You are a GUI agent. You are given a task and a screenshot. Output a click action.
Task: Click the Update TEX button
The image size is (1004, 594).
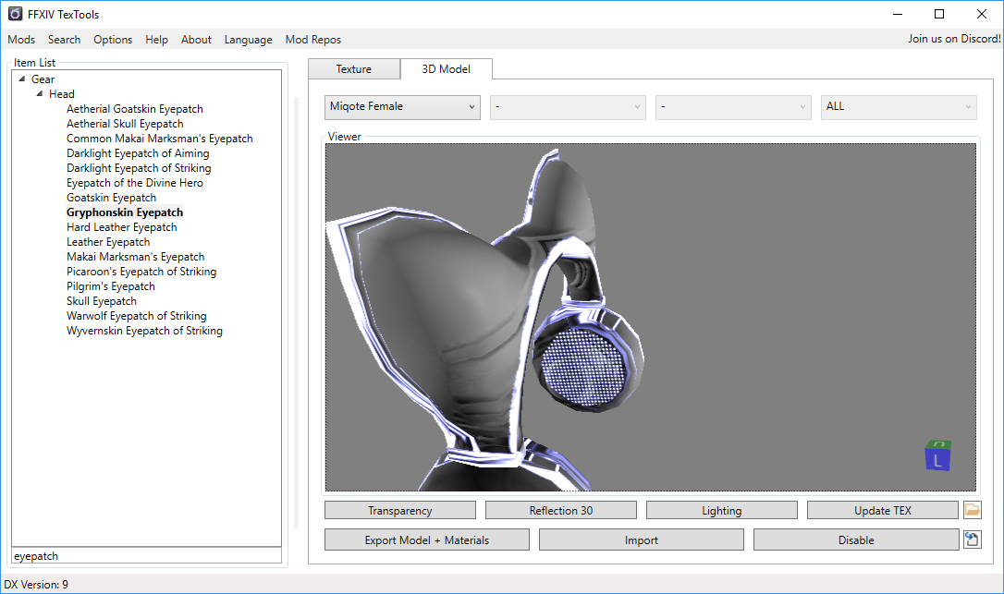coord(882,510)
